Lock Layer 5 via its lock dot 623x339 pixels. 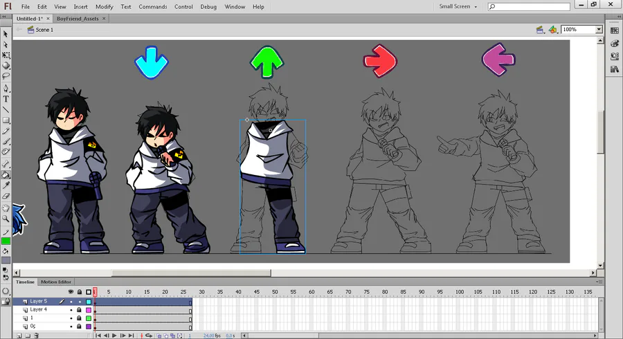point(80,302)
